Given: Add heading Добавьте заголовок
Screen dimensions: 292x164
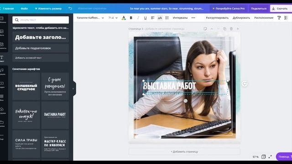Looking at the screenshot, I should (41, 37).
